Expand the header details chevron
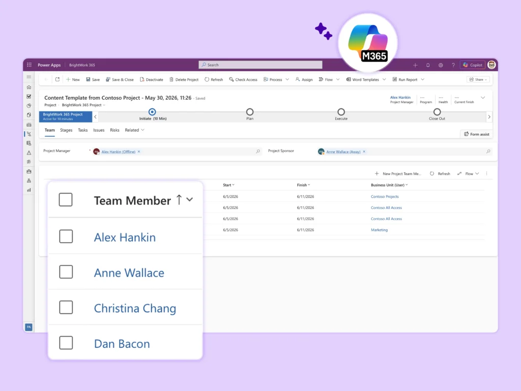 point(483,98)
